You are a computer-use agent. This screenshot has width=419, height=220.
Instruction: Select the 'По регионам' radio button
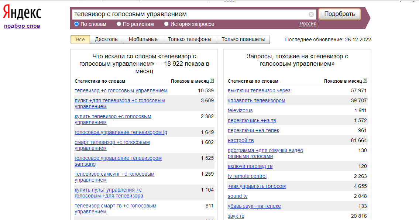pyautogui.click(x=119, y=24)
